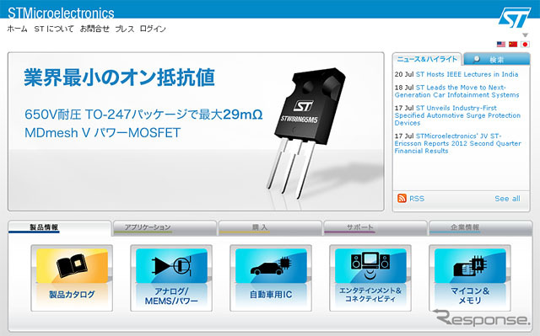Viewport: 540px width, 336px height.
Task: Click the STMicroelectronics header title
Action: pos(61,13)
